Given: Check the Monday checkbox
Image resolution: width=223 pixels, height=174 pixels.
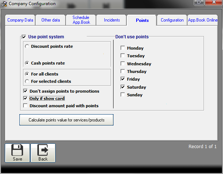Looking at the screenshot, I should (123, 48).
